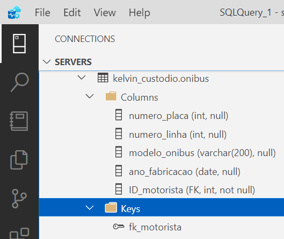Click the key icon beside fk_motorista

click(119, 227)
